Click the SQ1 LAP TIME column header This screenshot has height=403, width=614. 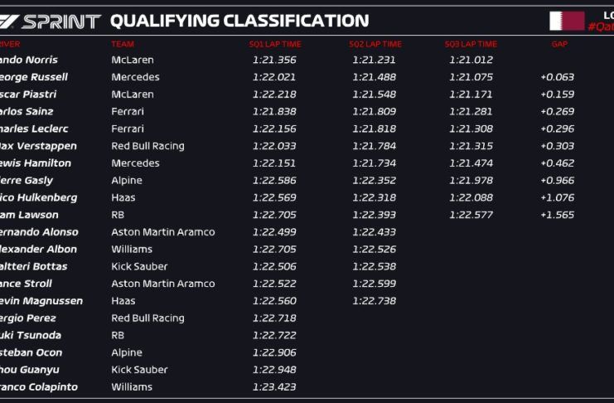pos(274,44)
